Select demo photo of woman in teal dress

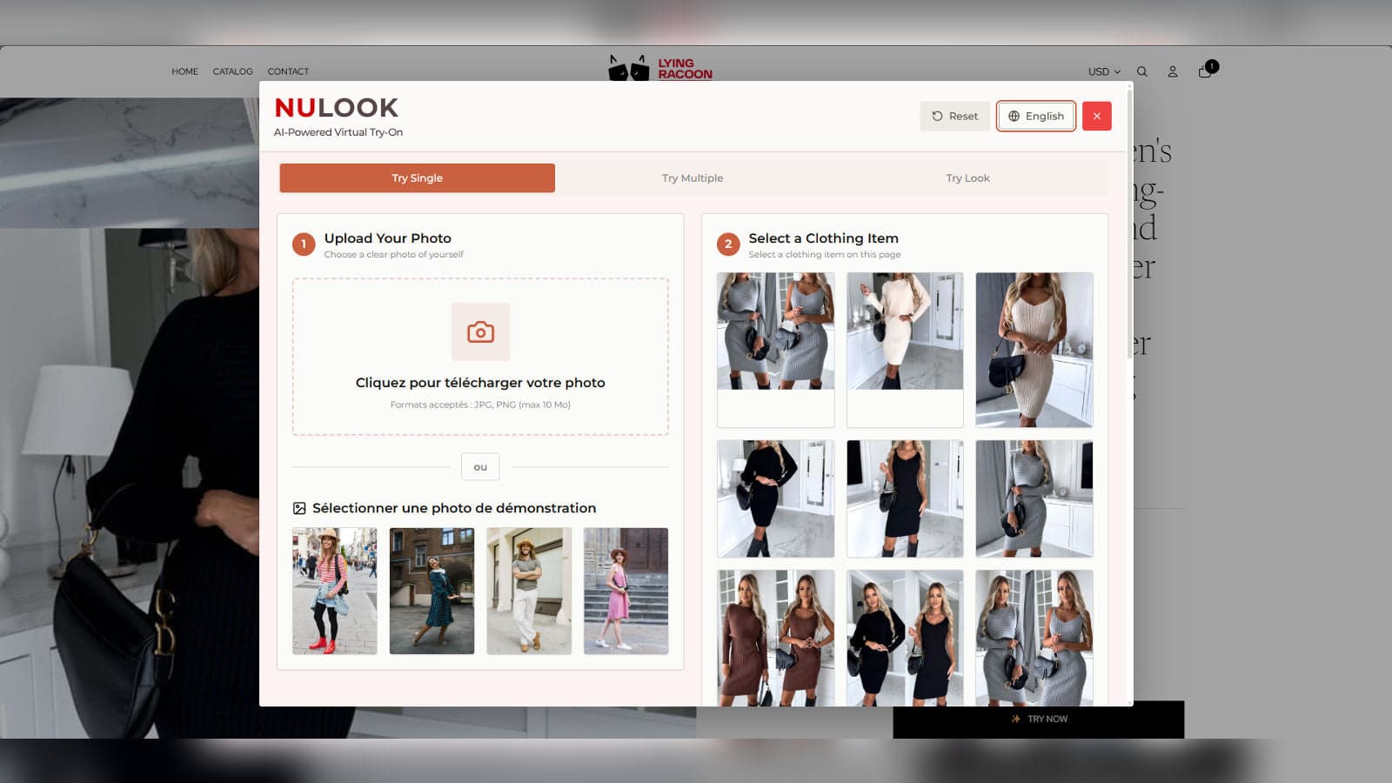432,591
